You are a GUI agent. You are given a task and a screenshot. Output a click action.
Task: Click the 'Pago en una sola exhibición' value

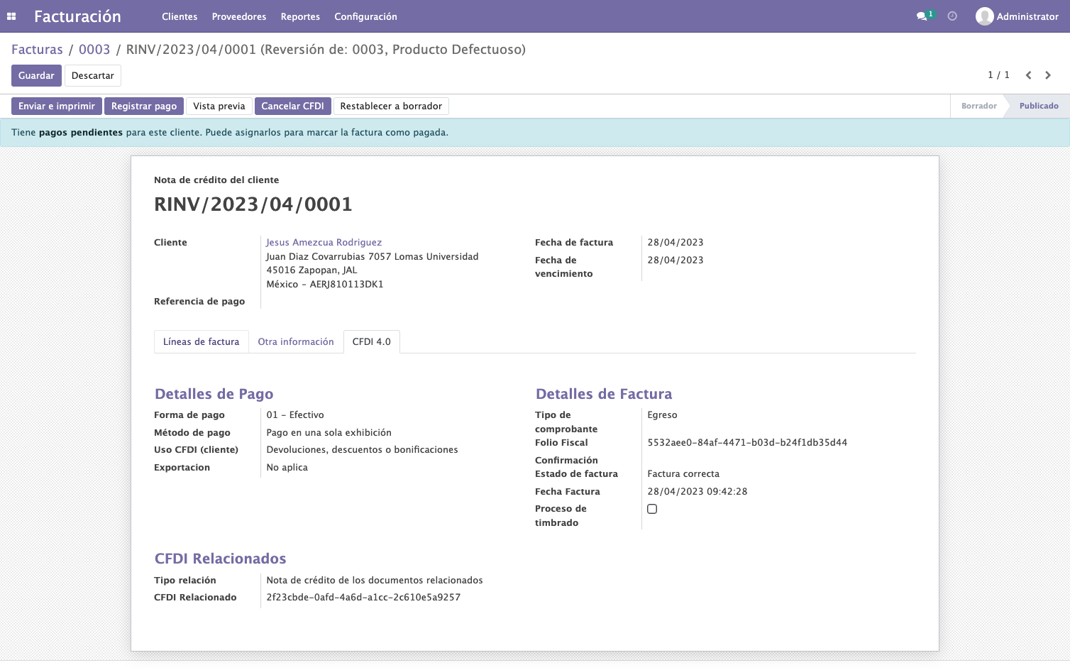pos(329,433)
